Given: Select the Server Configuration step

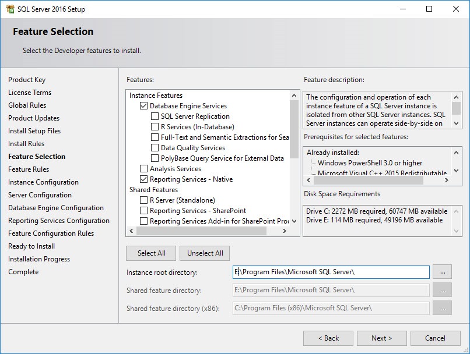Looking at the screenshot, I should coord(40,195).
